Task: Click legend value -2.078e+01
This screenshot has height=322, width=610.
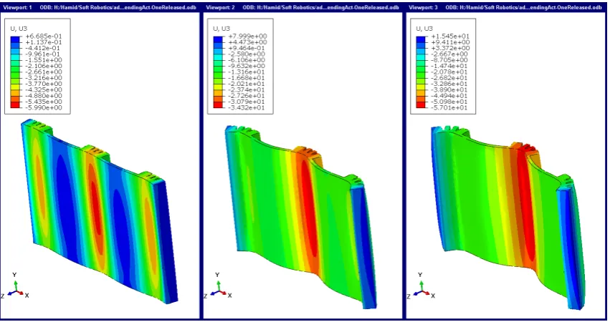Action: [x=450, y=72]
